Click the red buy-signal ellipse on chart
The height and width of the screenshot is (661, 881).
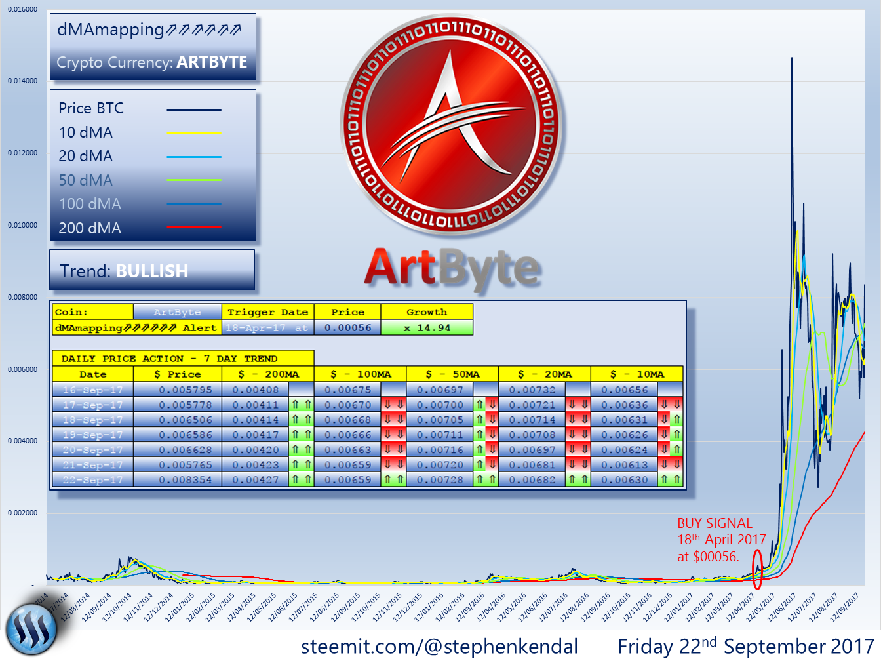tap(757, 570)
